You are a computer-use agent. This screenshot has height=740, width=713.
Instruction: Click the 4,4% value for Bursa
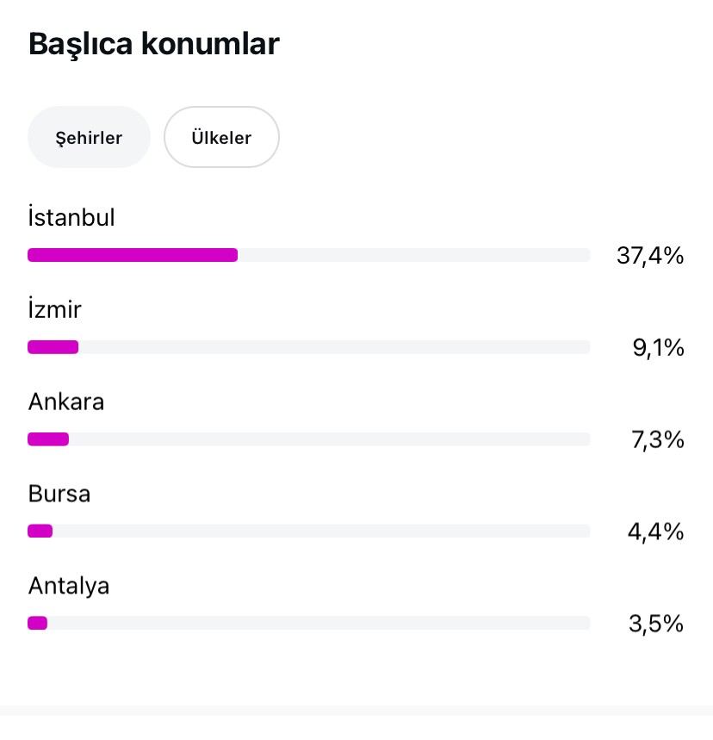coord(655,532)
